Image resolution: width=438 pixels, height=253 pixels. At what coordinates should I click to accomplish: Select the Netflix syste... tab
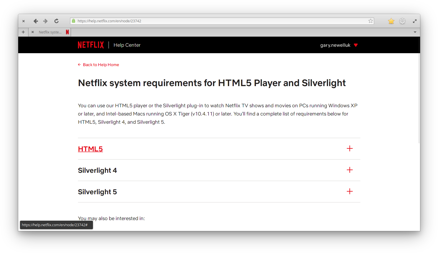coord(50,32)
